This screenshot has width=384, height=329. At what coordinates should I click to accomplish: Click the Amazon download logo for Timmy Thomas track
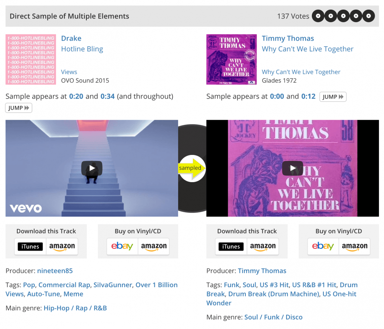point(263,247)
